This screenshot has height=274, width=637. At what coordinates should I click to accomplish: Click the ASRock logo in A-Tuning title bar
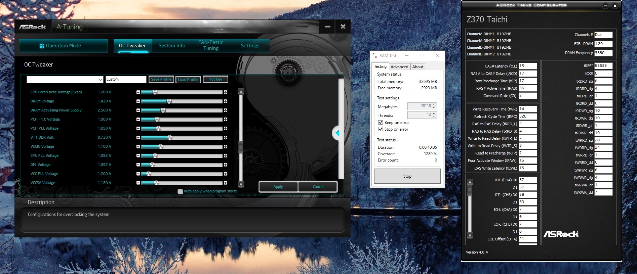[32, 27]
